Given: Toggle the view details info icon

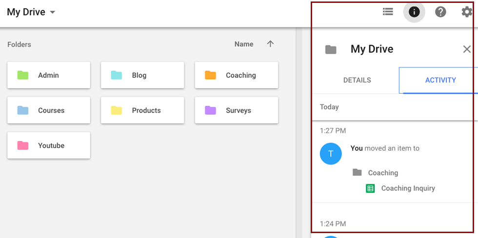Looking at the screenshot, I should point(414,12).
